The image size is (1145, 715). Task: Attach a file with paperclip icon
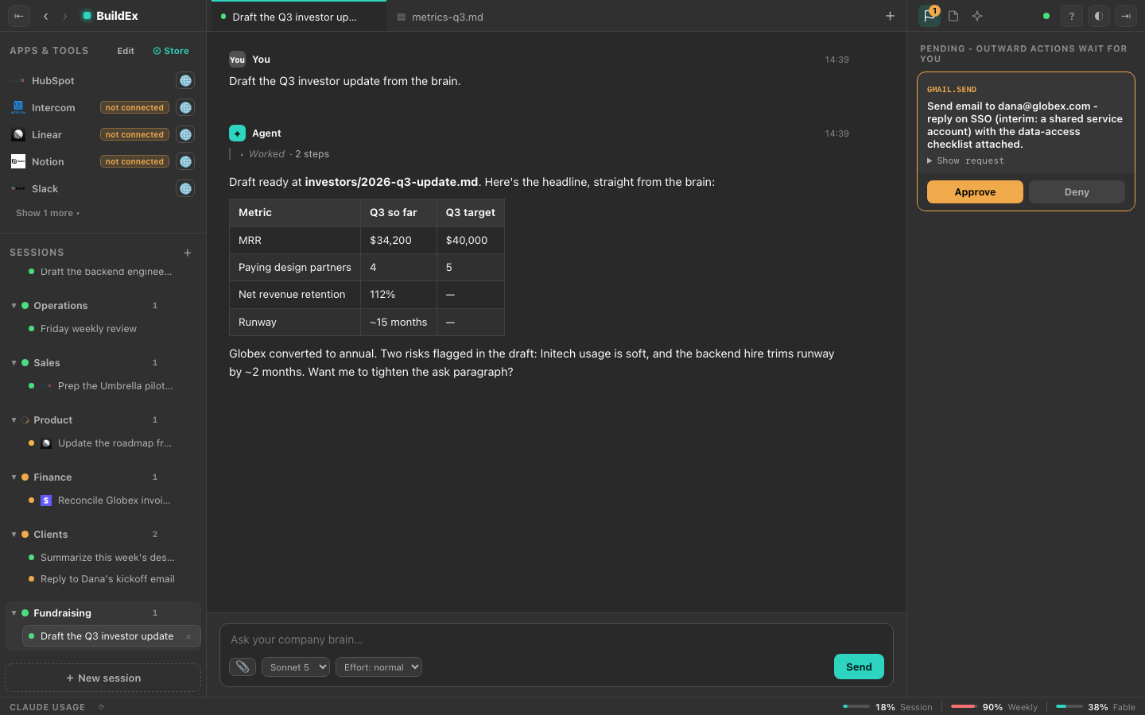tap(243, 667)
